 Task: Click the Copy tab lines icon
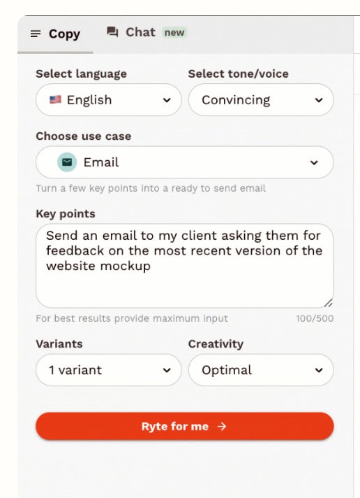click(x=36, y=34)
